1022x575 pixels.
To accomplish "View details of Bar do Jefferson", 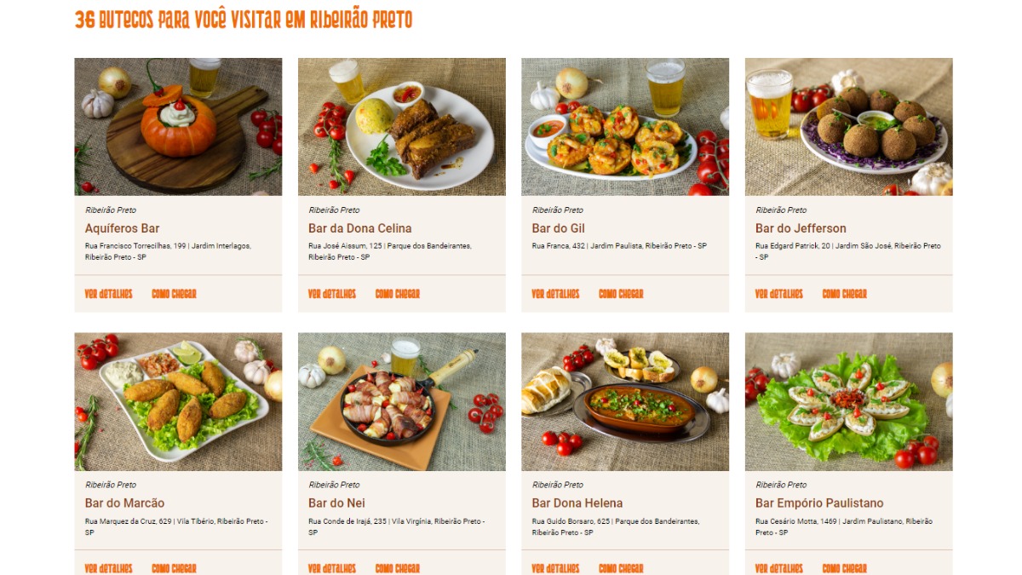I will pos(779,294).
